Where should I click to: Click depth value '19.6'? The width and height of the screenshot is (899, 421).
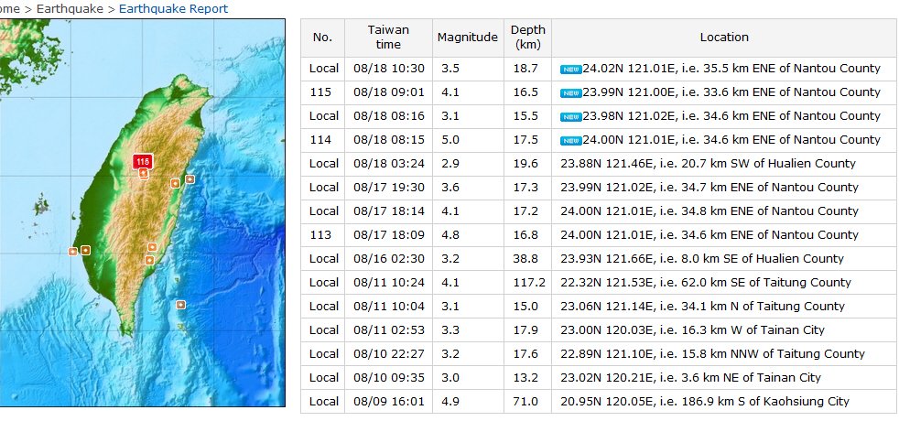click(x=525, y=164)
